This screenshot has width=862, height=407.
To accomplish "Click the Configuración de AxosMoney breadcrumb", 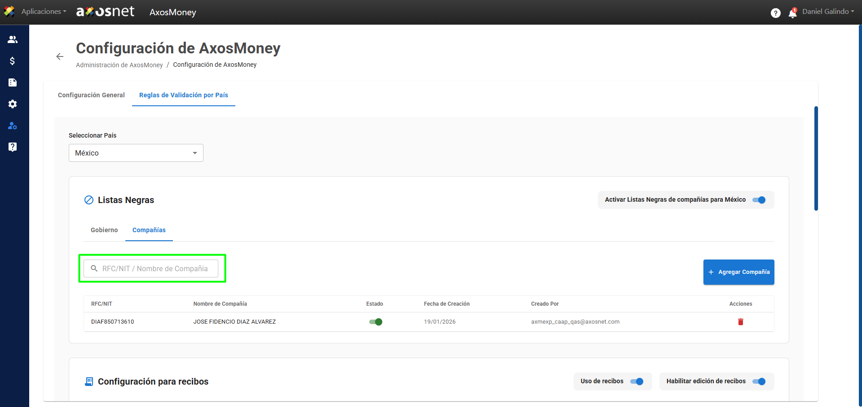I will click(x=215, y=65).
